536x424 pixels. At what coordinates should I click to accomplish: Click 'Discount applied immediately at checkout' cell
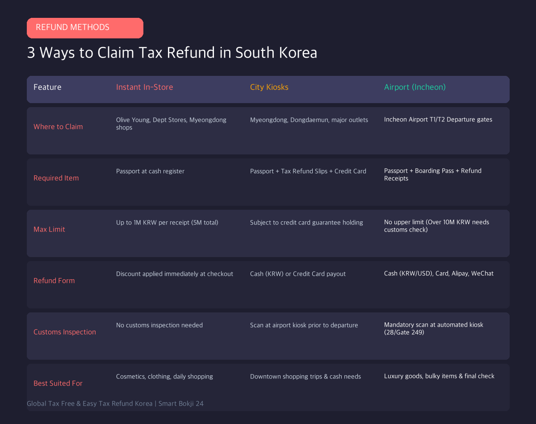point(175,274)
